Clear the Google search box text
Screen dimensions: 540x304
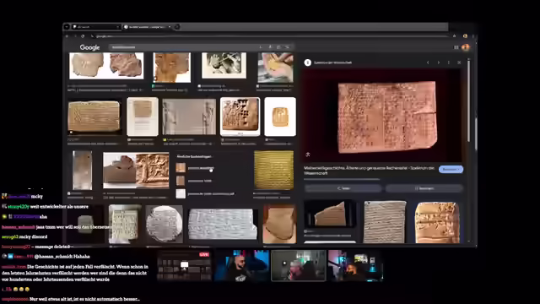click(261, 47)
